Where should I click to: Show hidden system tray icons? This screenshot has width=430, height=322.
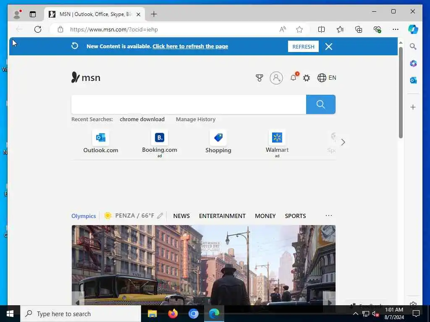(x=355, y=314)
